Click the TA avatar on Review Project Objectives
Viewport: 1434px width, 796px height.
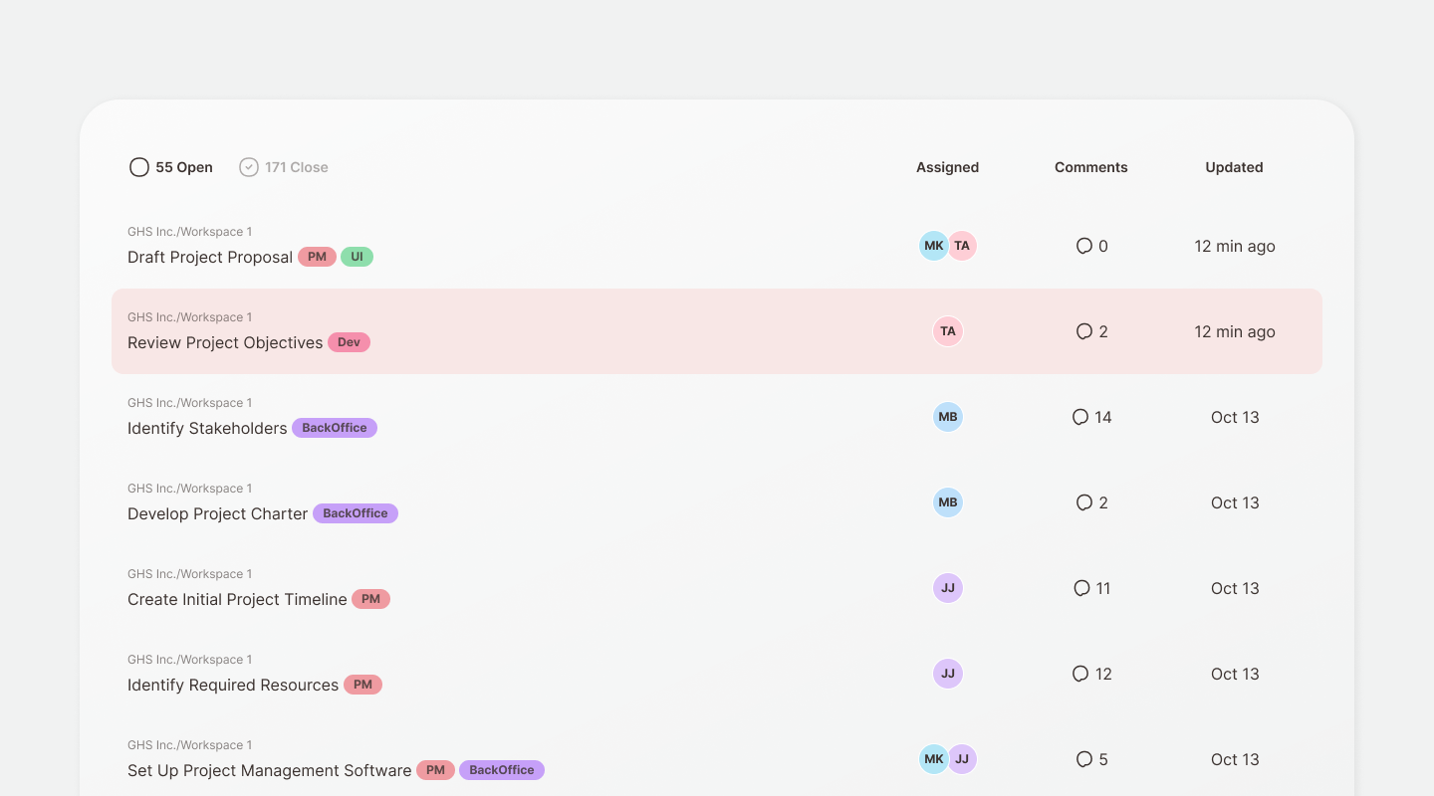tap(948, 331)
